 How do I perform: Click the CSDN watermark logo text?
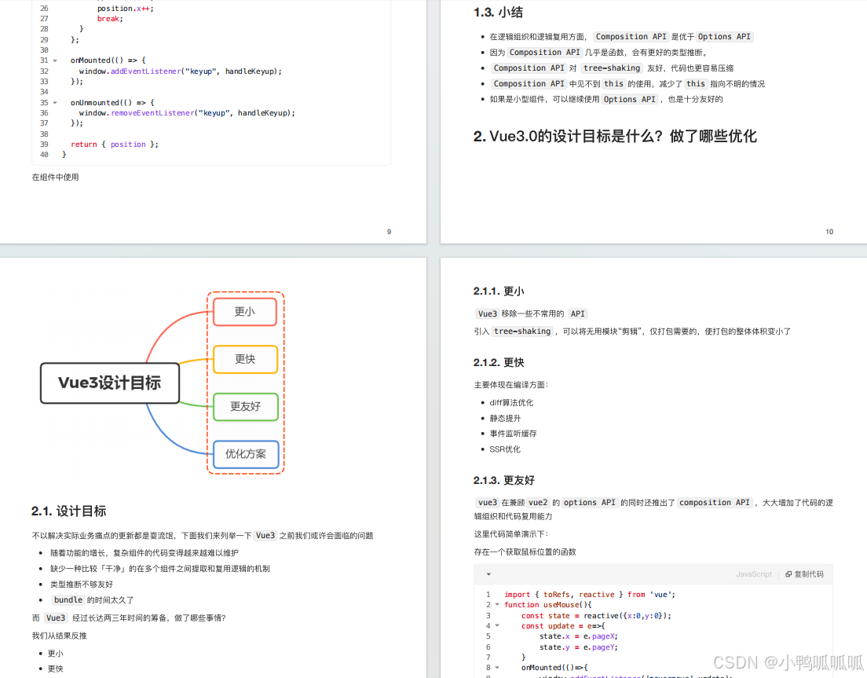click(x=738, y=662)
